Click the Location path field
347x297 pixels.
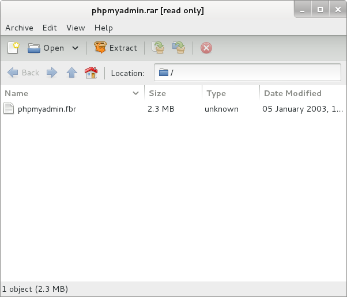click(x=247, y=73)
